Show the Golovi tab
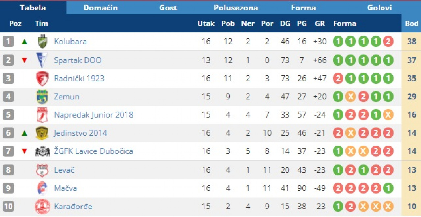Viewport: 421px width, 217px height. 380,8
